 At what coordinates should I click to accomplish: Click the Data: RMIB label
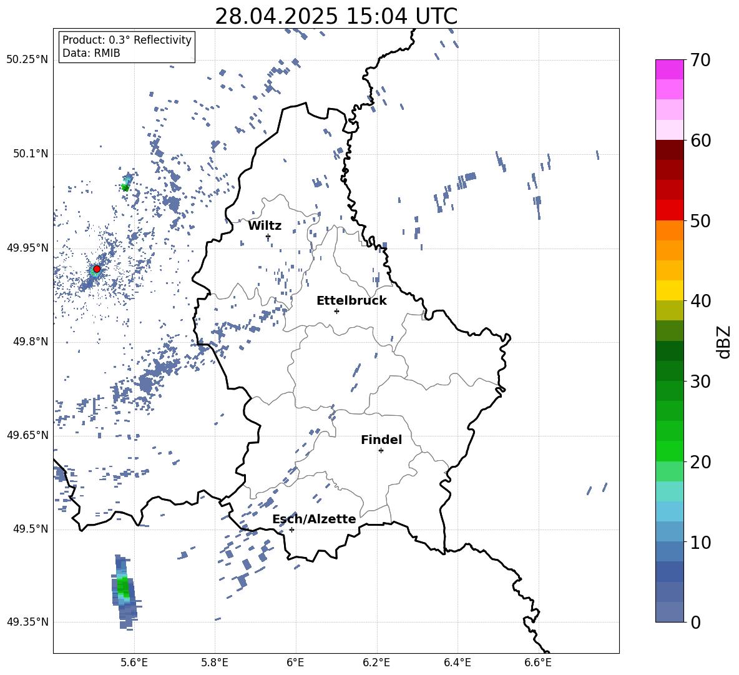click(x=91, y=53)
